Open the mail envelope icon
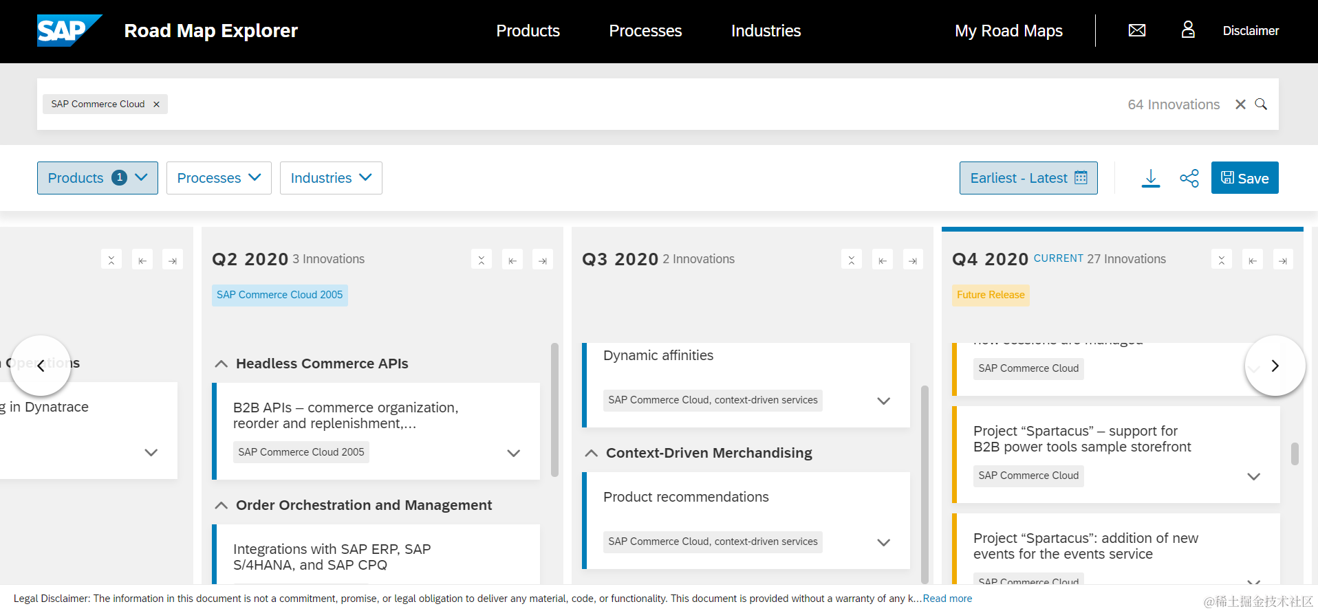The image size is (1318, 613). coord(1137,30)
